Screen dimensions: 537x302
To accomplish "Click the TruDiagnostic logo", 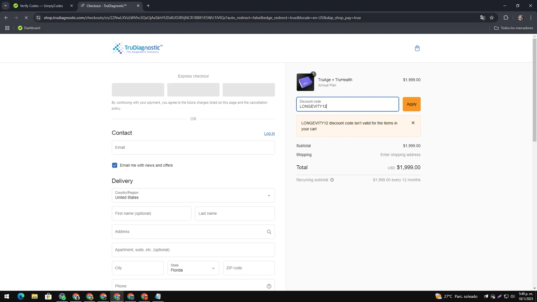I will tap(137, 48).
